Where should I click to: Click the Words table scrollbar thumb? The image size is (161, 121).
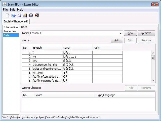click(x=153, y=58)
